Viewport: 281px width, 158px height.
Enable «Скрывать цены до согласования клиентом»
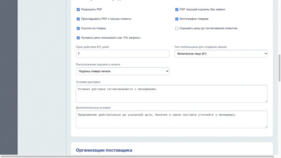(x=177, y=28)
